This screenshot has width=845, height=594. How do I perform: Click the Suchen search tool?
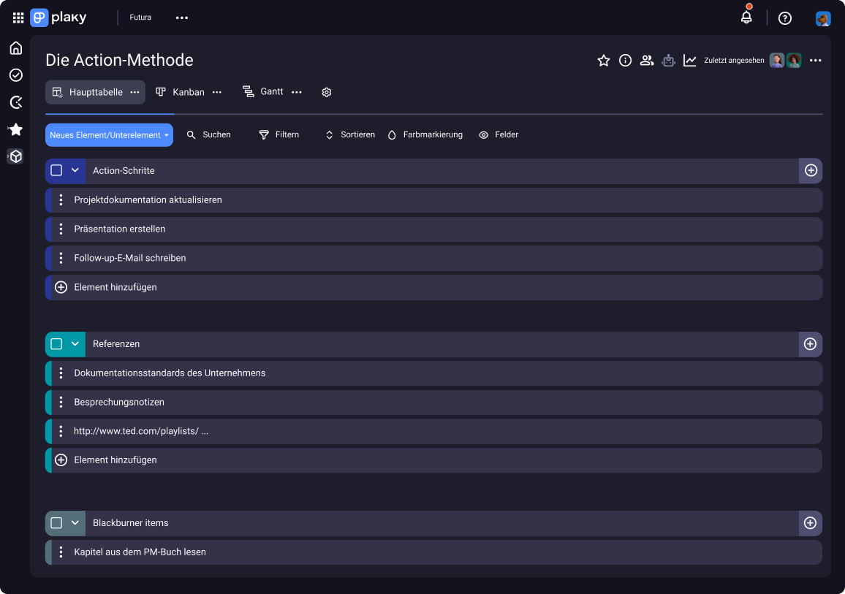click(x=208, y=134)
